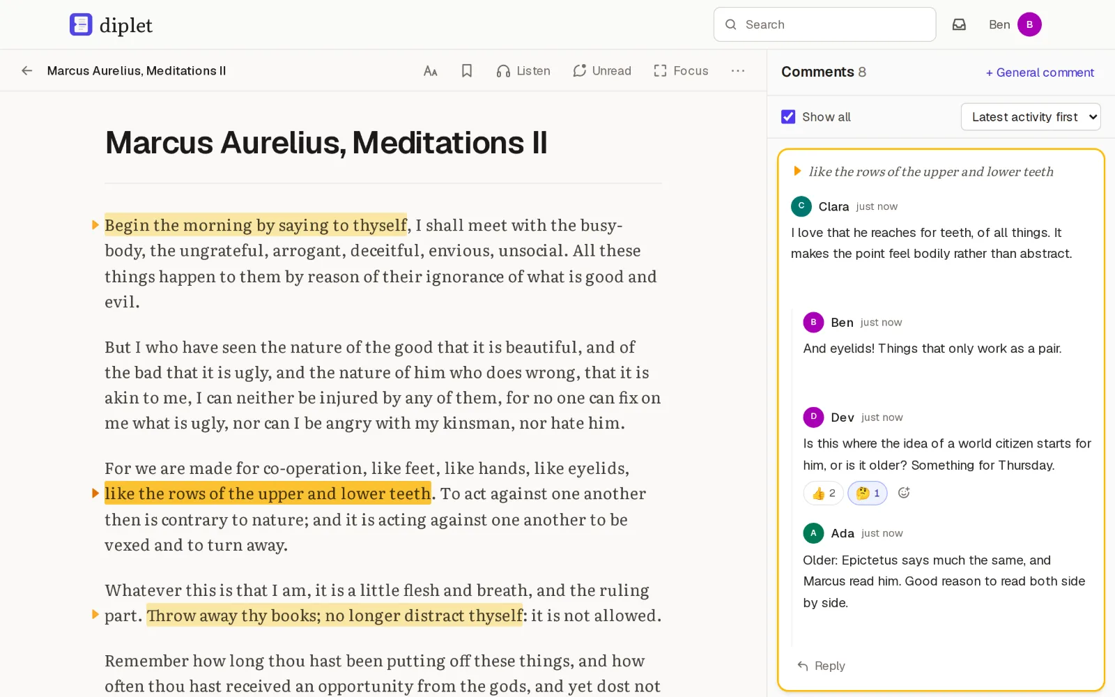This screenshot has height=697, width=1115.
Task: Collapse the quoted teeth passage marker in comments
Action: [x=797, y=171]
